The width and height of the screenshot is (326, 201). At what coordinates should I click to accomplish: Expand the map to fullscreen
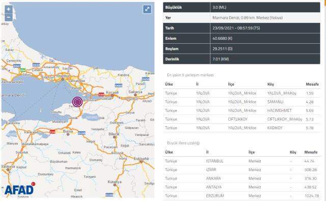point(147,9)
